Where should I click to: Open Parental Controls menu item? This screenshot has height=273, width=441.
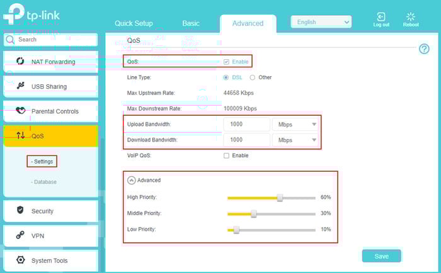tap(51, 111)
